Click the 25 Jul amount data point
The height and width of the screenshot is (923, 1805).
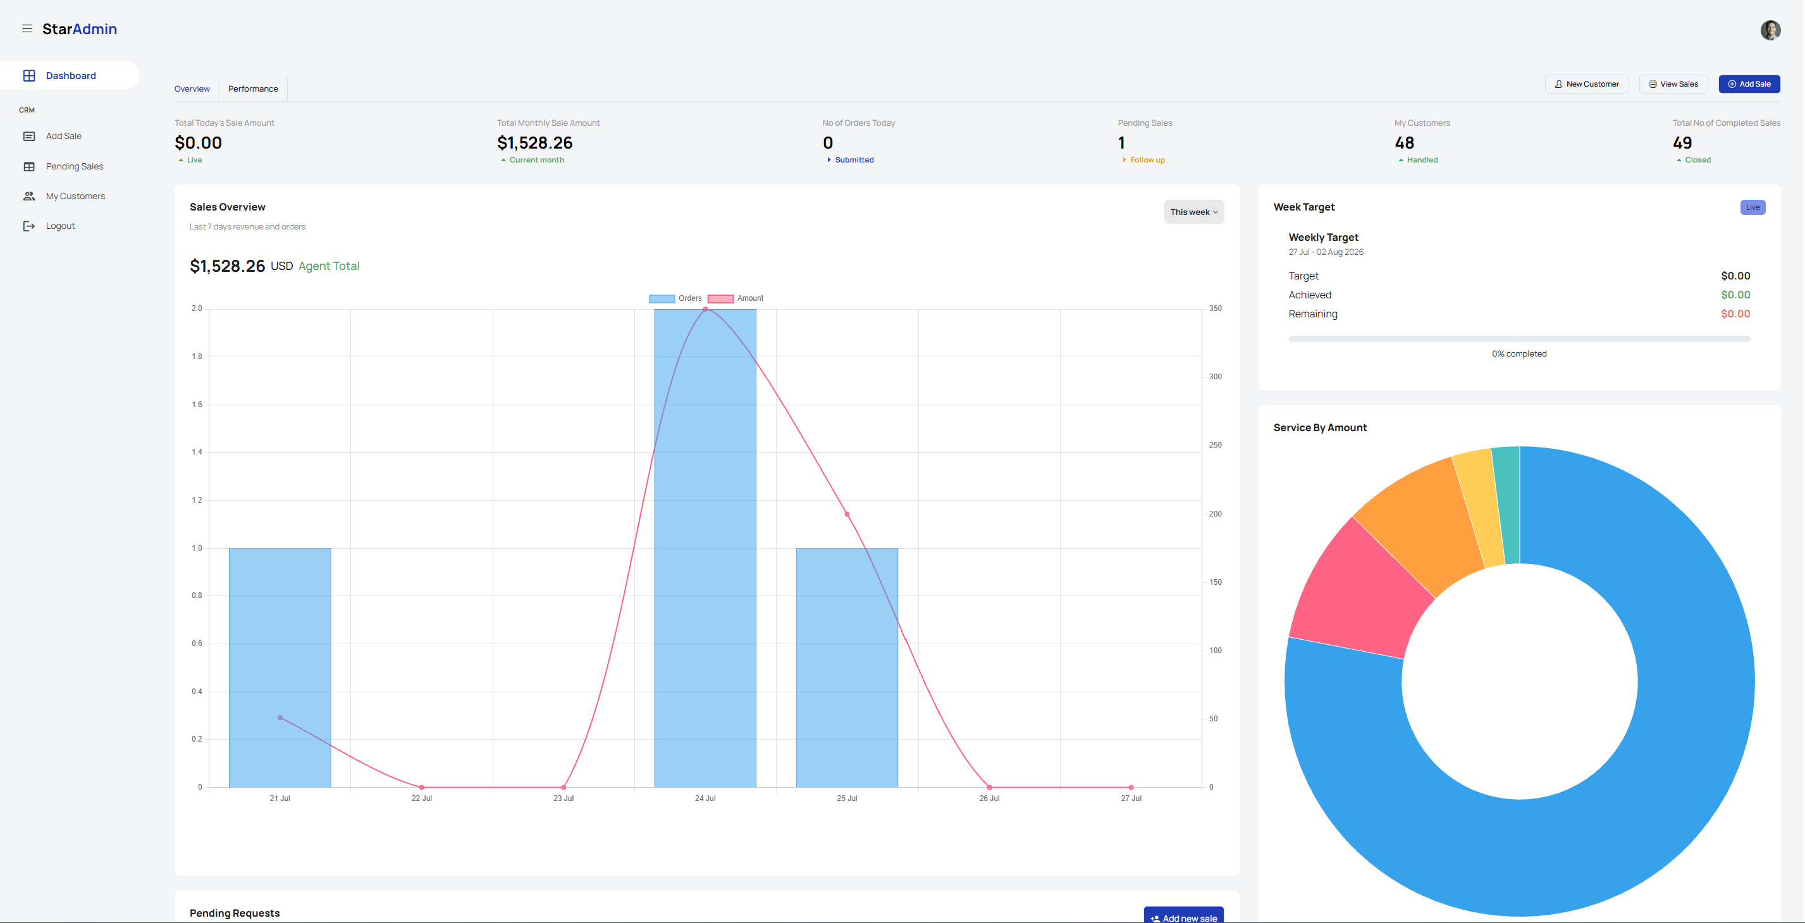[846, 514]
